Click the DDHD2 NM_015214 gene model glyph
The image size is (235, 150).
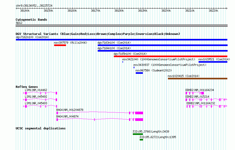[206, 100]
